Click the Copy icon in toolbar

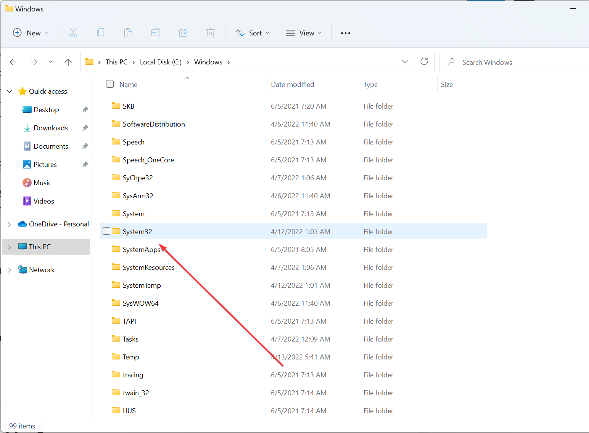click(101, 33)
